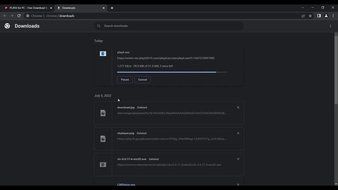The image size is (338, 190).
Task: Open the download.jpg data URL link
Action: pyautogui.click(x=172, y=113)
